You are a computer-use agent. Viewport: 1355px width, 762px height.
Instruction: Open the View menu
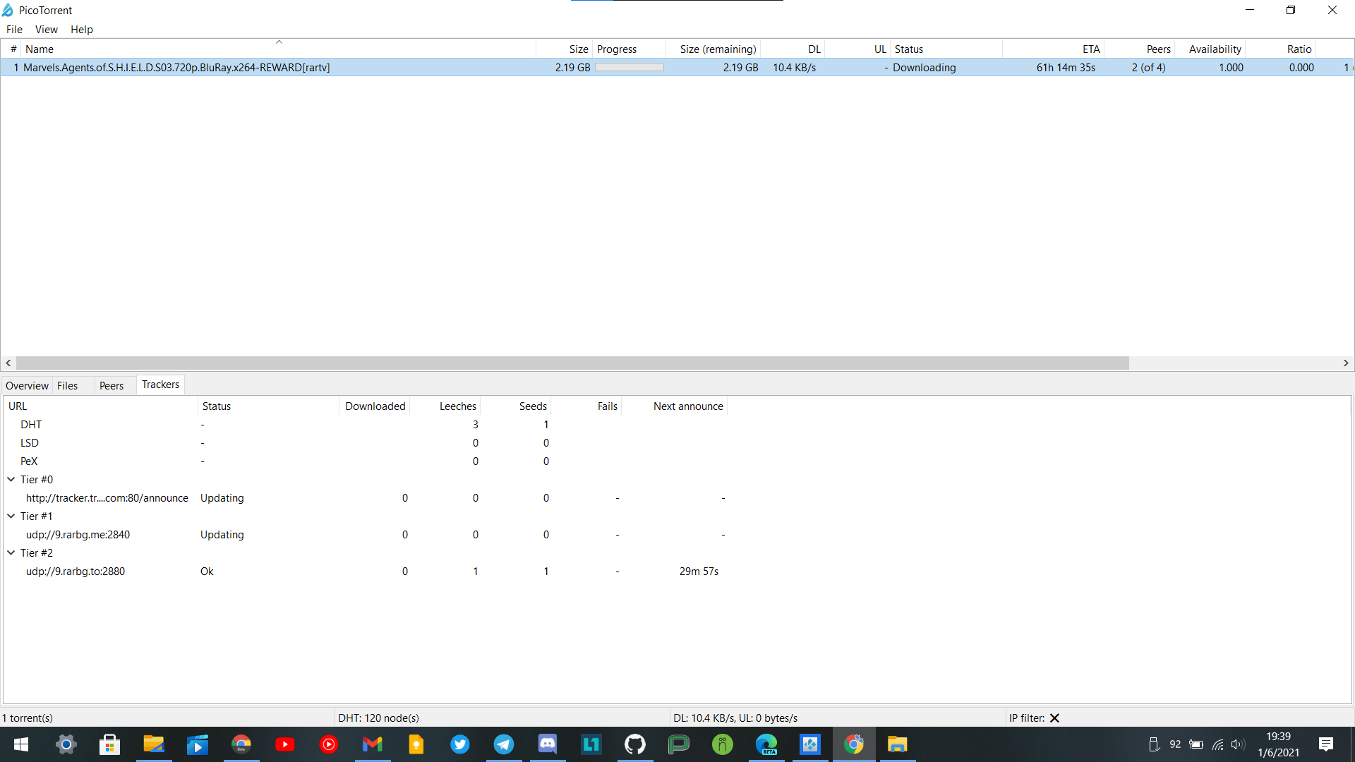click(x=46, y=30)
